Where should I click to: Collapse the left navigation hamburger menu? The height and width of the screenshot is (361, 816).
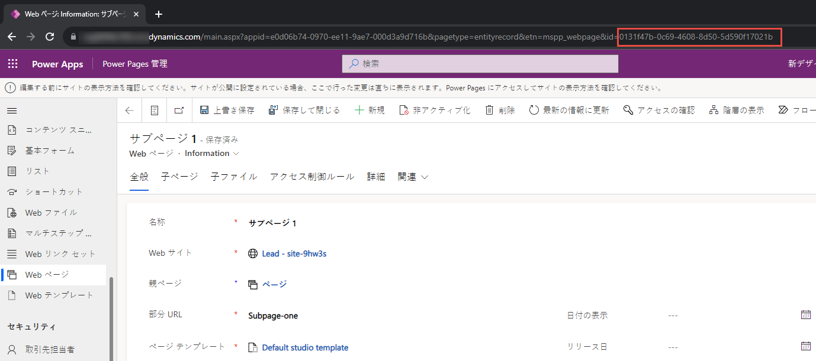[12, 110]
